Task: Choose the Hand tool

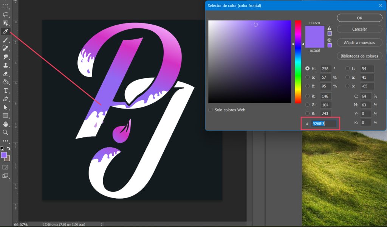Action: pos(6,124)
